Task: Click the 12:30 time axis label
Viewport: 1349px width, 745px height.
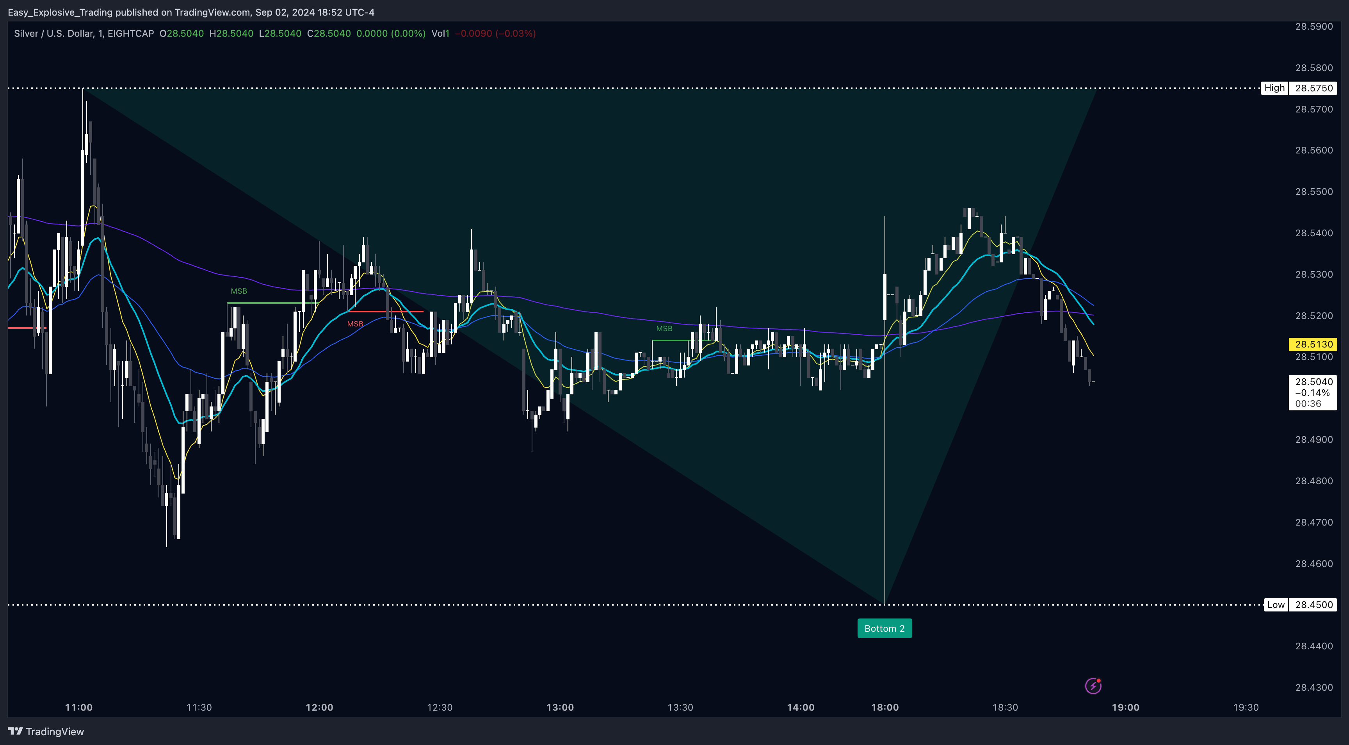Action: click(440, 707)
